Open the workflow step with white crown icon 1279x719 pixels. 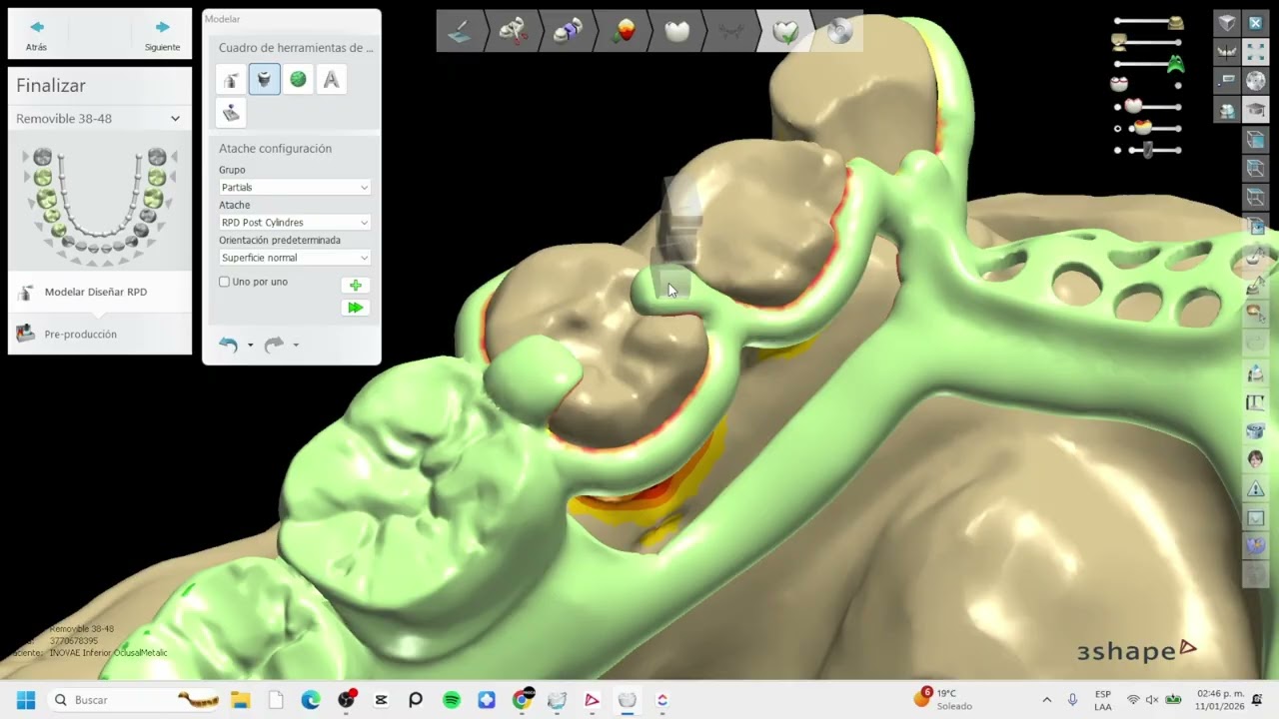676,31
